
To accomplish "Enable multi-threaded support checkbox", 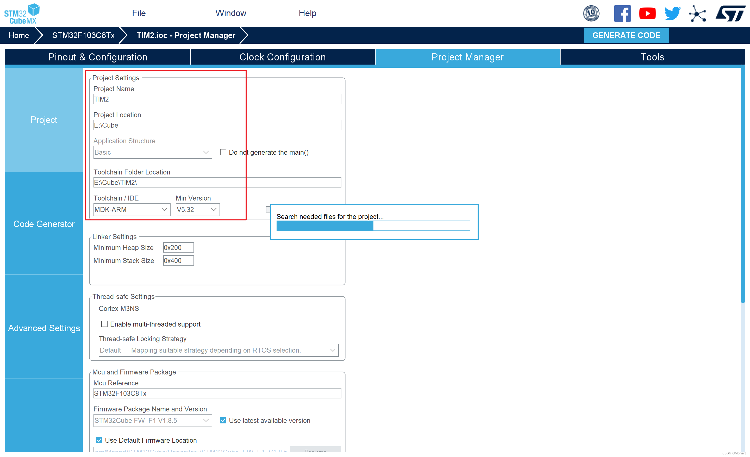I will [x=103, y=324].
